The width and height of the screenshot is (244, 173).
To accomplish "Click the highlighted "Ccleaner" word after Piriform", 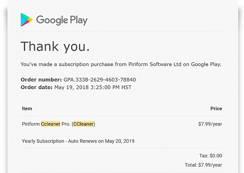I will coord(50,124).
